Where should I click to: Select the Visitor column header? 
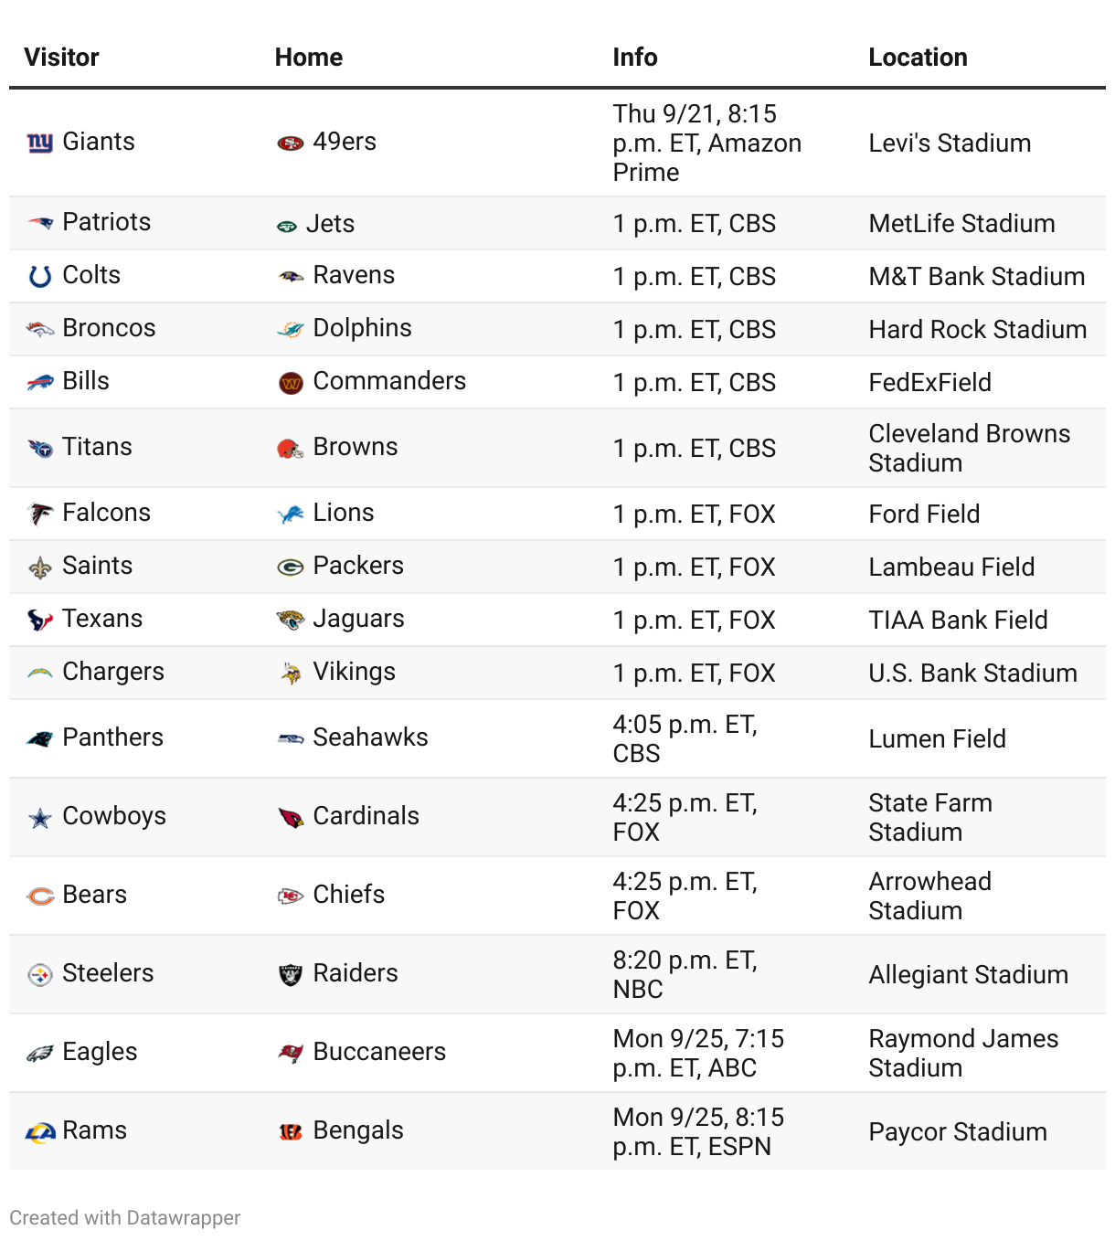click(x=61, y=57)
